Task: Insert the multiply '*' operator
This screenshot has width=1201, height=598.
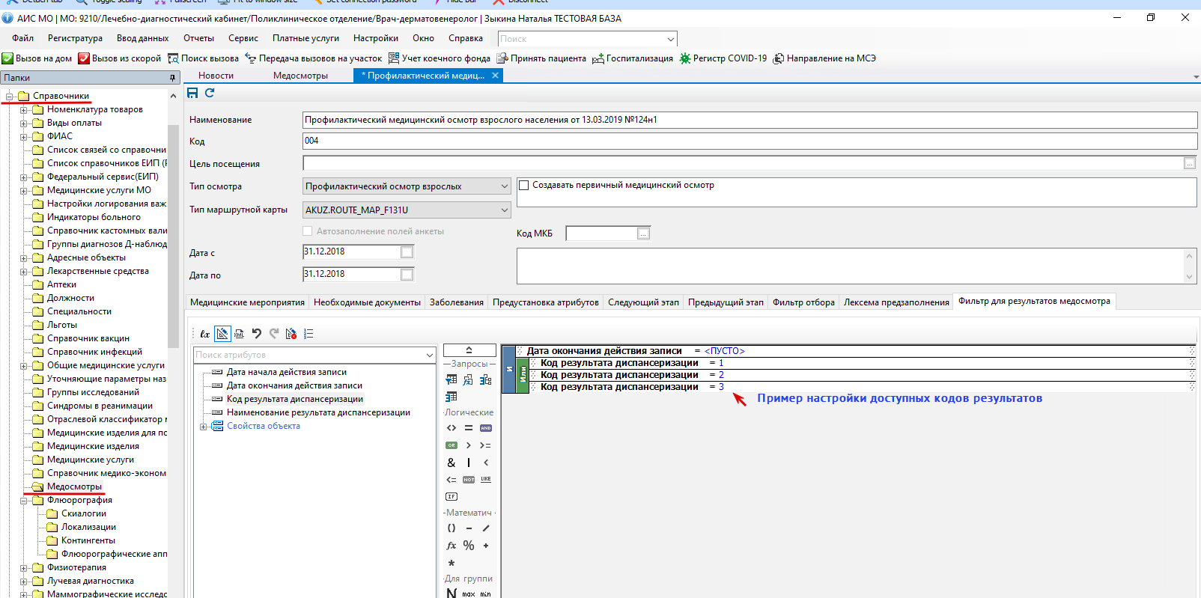Action: (451, 563)
